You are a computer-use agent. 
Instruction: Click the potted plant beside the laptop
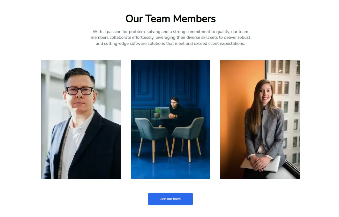point(157,113)
